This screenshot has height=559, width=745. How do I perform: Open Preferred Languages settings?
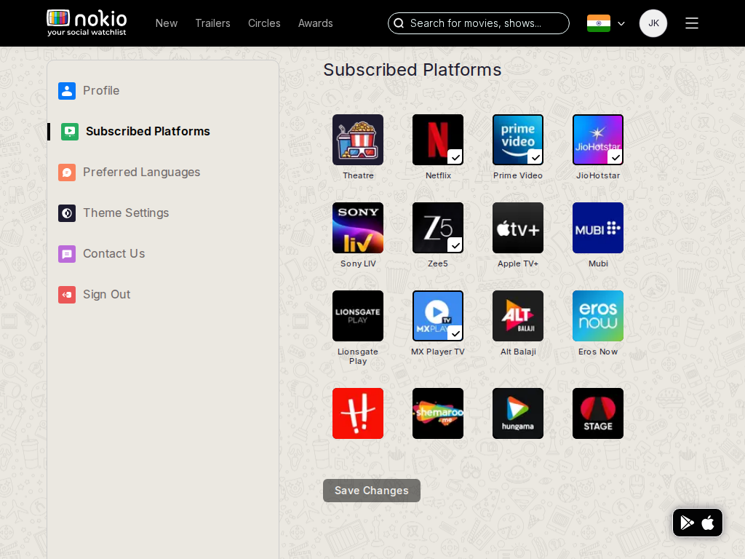142,172
